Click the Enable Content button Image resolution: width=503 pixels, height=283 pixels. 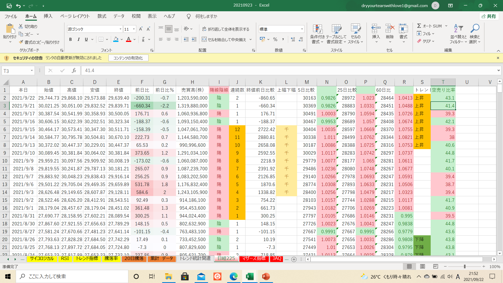[x=128, y=58]
